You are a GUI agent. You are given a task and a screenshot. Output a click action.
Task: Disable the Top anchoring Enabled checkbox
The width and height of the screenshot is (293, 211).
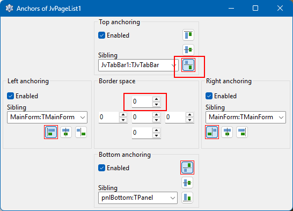pyautogui.click(x=101, y=35)
